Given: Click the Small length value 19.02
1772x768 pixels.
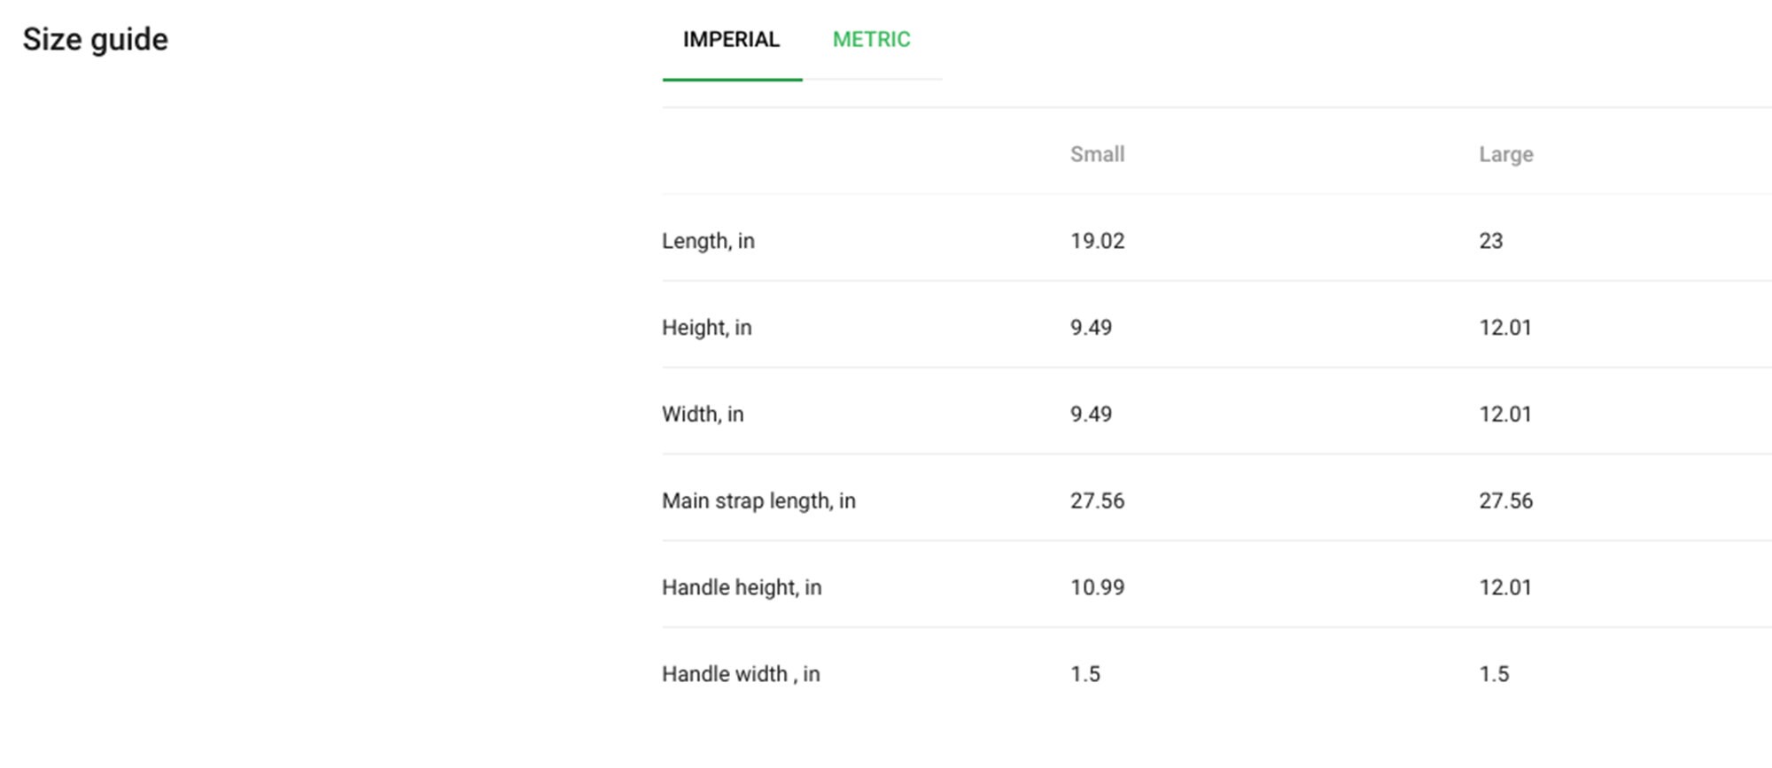Looking at the screenshot, I should pyautogui.click(x=1097, y=241).
